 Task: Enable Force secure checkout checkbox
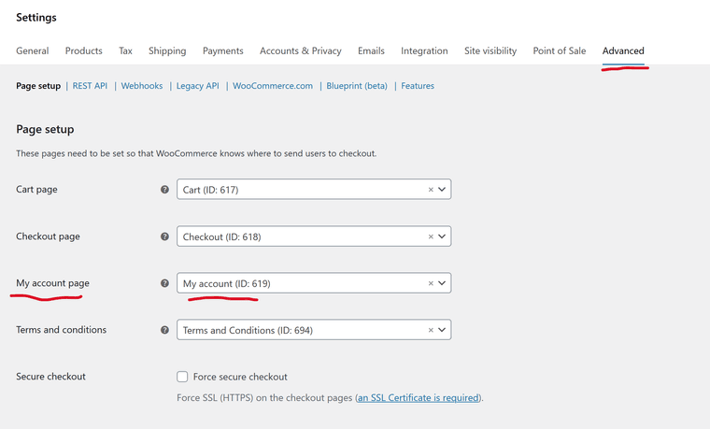pos(182,377)
